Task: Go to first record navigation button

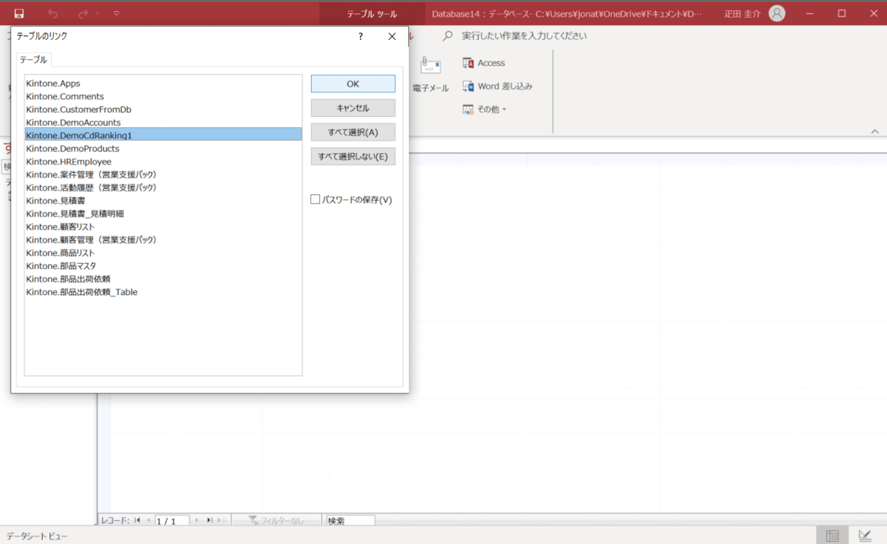Action: (x=137, y=520)
